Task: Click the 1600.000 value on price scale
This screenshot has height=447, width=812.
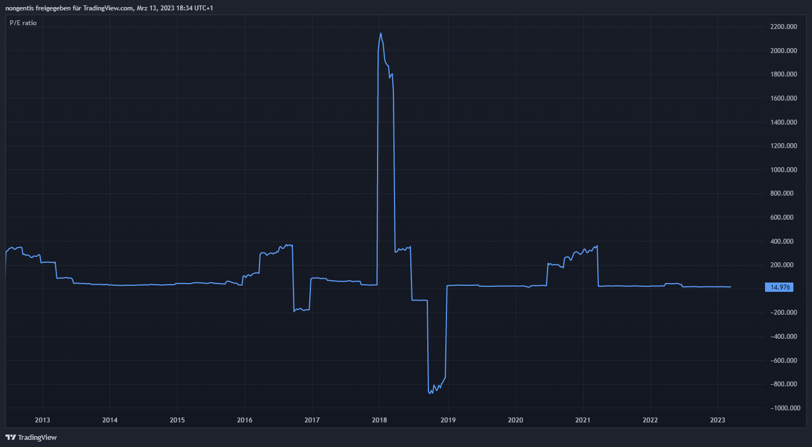Action: click(x=784, y=98)
